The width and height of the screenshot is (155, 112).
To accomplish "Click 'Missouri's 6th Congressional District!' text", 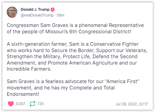I will (88, 32).
